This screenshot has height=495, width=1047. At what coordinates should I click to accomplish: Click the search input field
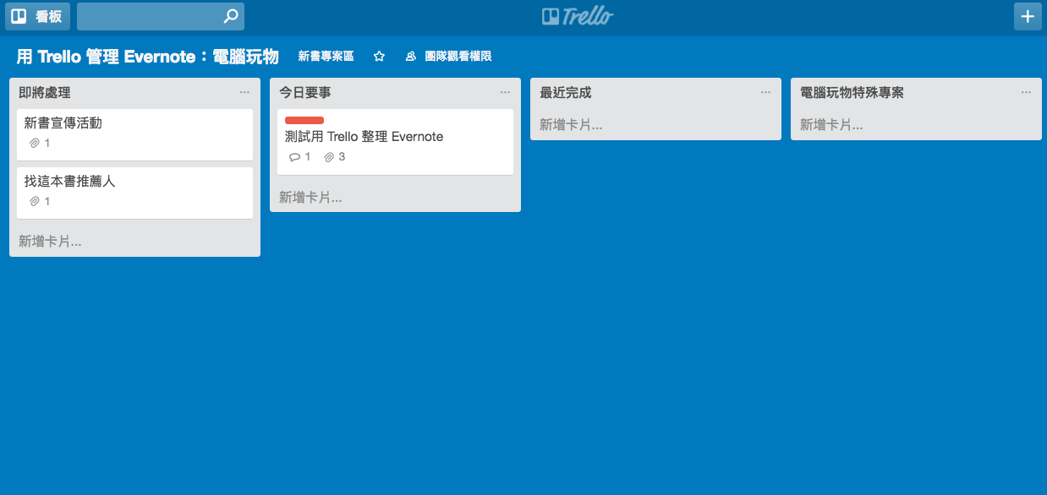(x=161, y=16)
